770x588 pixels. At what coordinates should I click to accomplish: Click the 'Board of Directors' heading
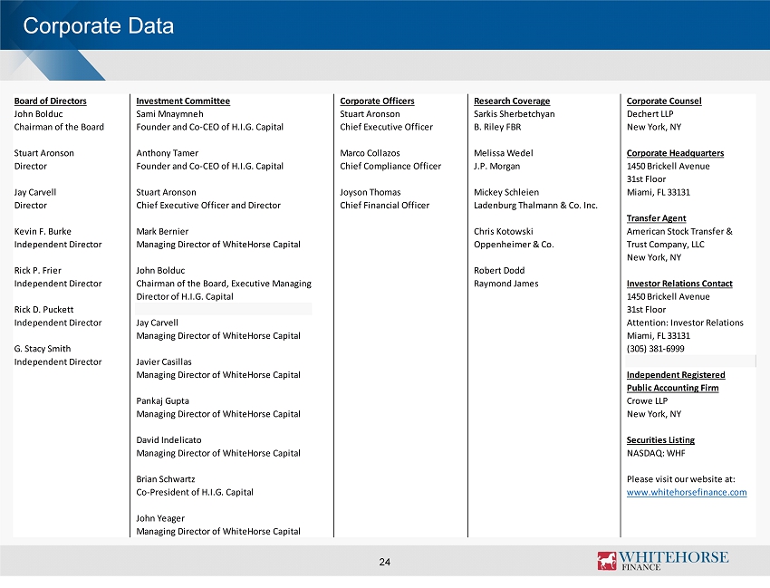point(50,101)
